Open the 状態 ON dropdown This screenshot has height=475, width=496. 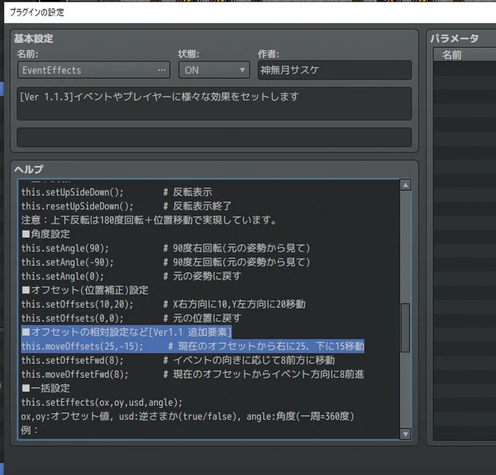point(214,70)
